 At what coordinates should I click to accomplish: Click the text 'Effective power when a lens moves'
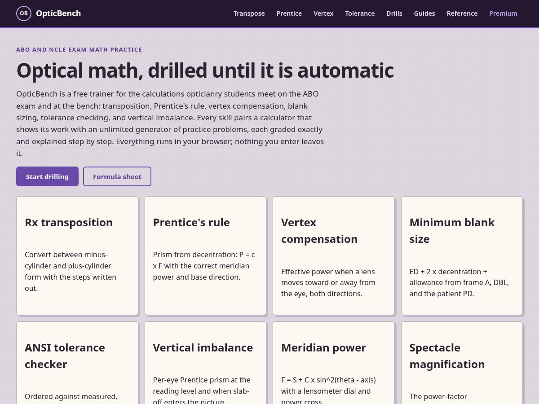[x=328, y=277]
